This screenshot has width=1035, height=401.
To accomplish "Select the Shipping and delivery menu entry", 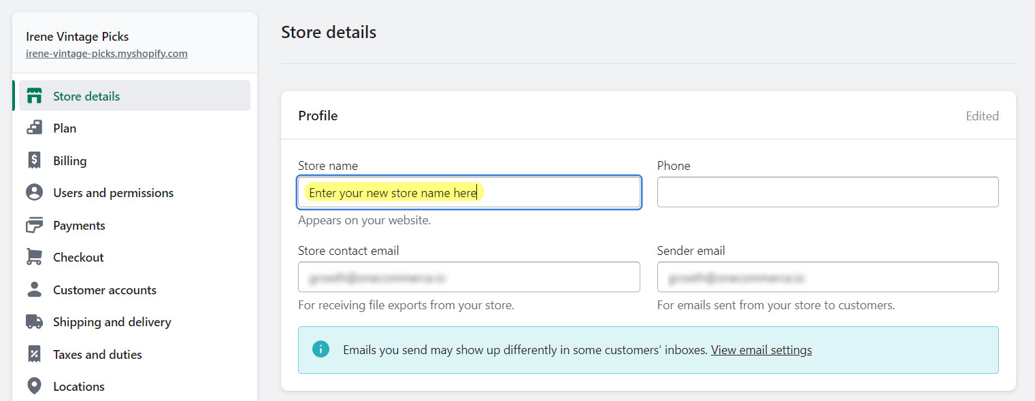I will coord(112,321).
